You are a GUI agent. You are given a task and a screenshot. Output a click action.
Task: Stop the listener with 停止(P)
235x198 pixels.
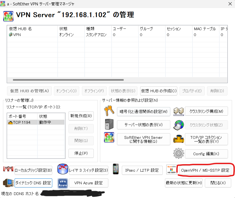coord(81,153)
